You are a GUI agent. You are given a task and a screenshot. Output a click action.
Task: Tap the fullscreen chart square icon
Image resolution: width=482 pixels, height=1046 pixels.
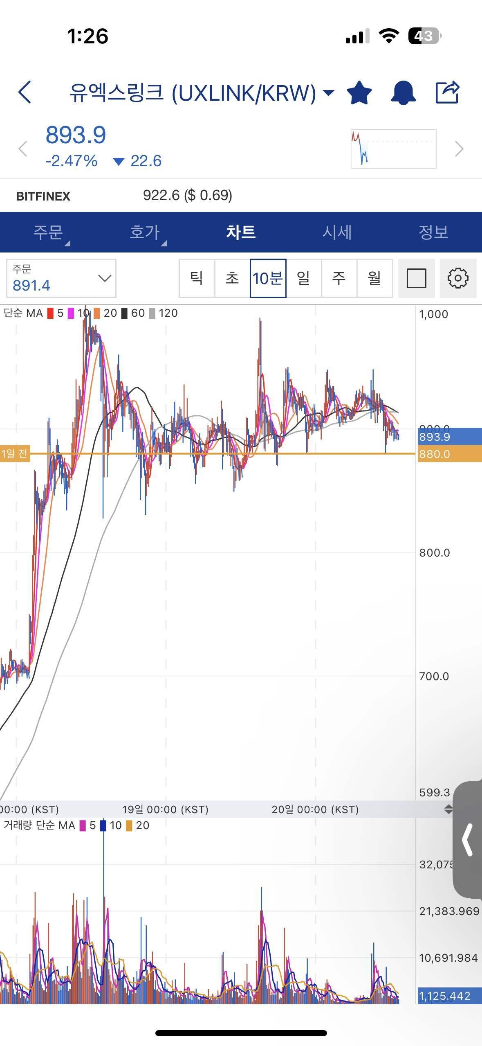click(x=416, y=278)
